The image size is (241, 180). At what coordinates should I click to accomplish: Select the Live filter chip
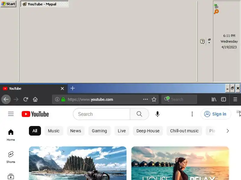coord(122,131)
